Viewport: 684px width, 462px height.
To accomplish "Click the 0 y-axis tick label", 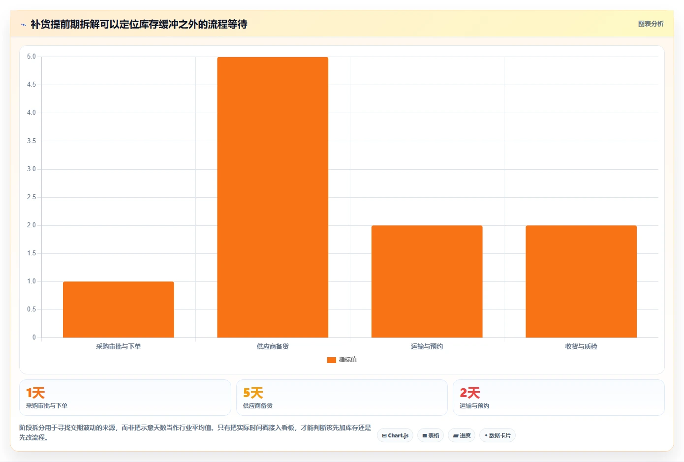I will (x=34, y=338).
